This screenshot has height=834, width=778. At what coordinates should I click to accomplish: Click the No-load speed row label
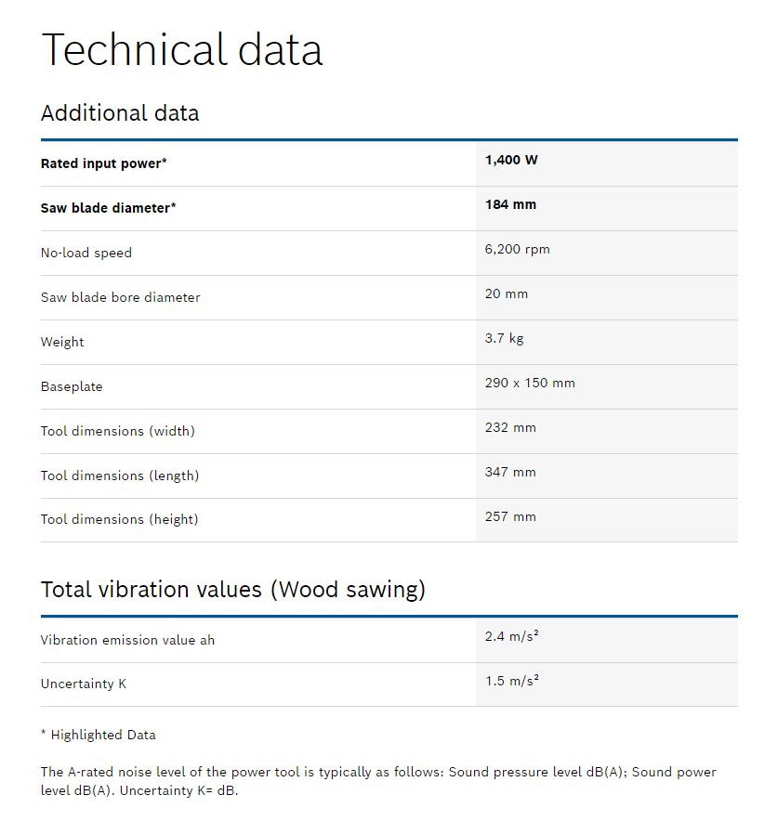tap(86, 253)
